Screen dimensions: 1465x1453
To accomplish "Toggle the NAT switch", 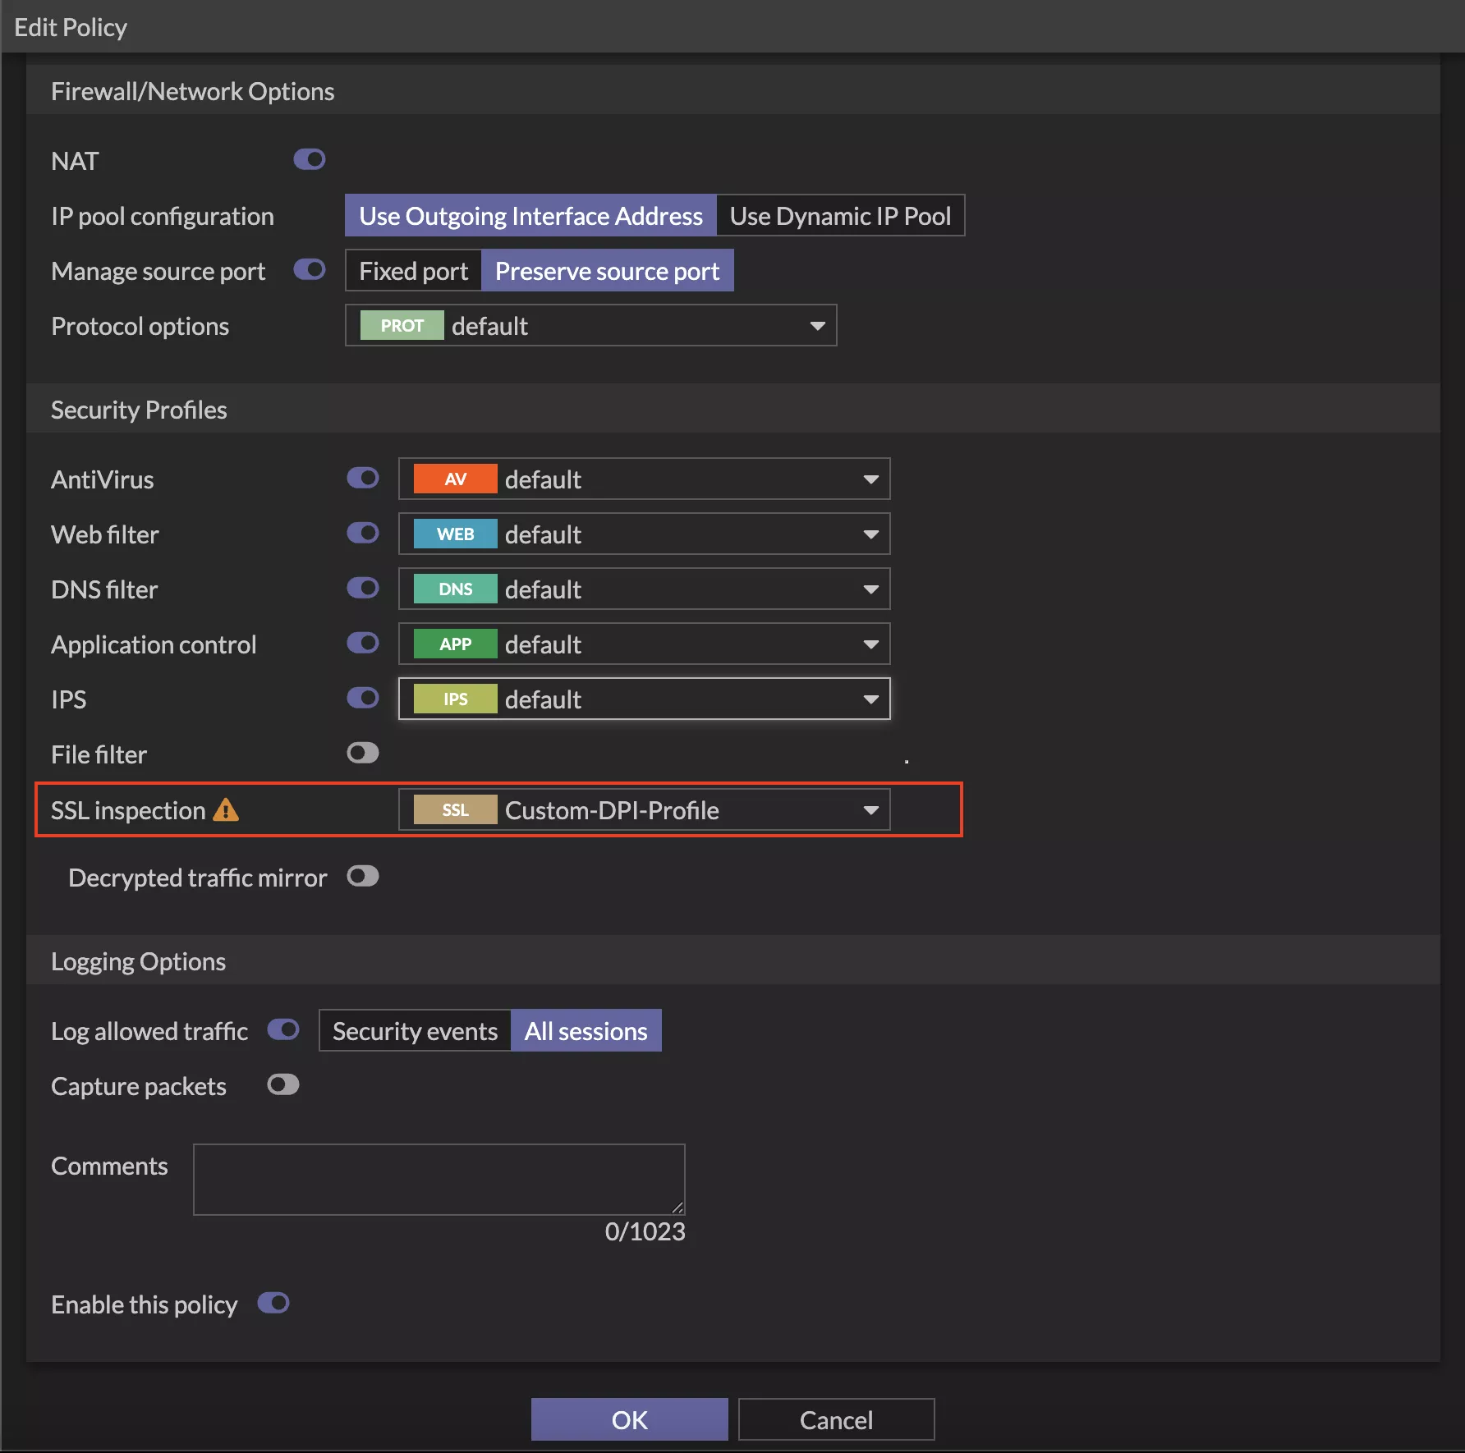I will pos(310,159).
